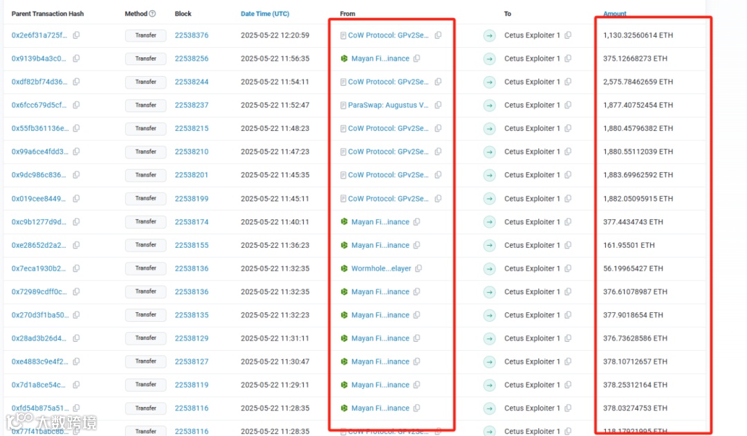Copy transaction hash 0x55fb361136e
Viewport: 747px width, 436px height.
click(x=76, y=128)
